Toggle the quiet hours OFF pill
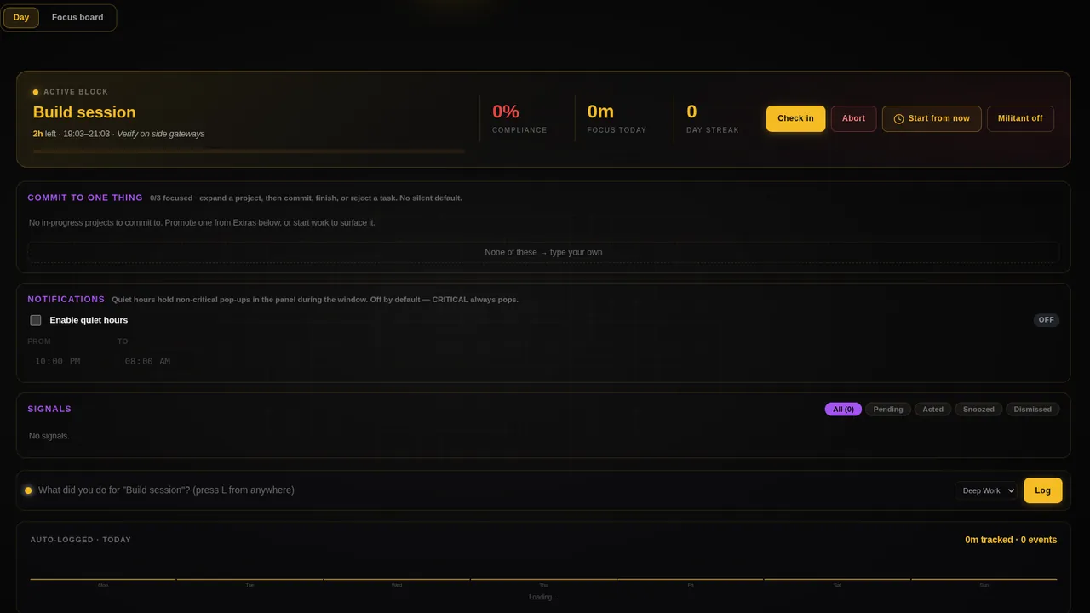 click(x=1047, y=320)
